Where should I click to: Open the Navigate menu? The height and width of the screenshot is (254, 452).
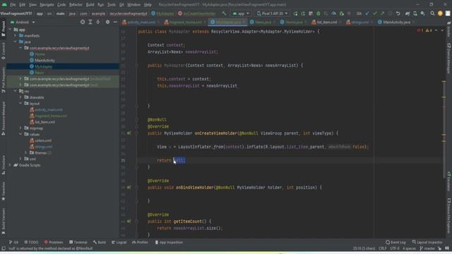47,5
